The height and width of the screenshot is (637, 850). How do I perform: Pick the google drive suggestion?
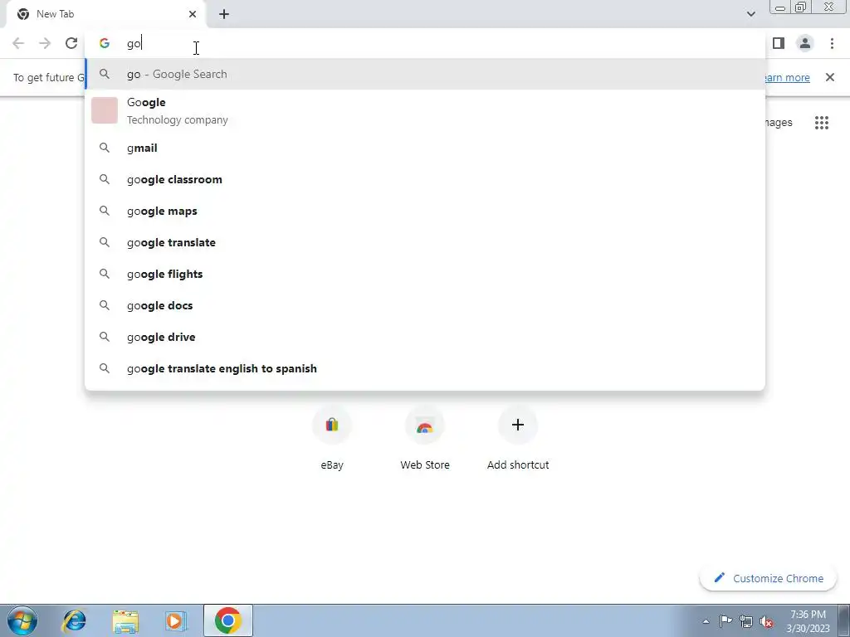[425, 337]
